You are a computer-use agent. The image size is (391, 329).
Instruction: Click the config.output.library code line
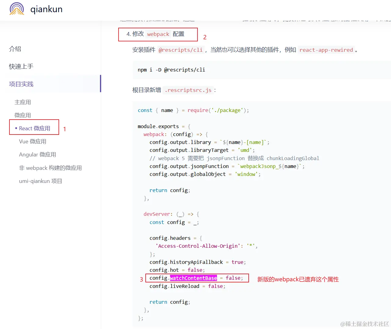pyautogui.click(x=209, y=142)
